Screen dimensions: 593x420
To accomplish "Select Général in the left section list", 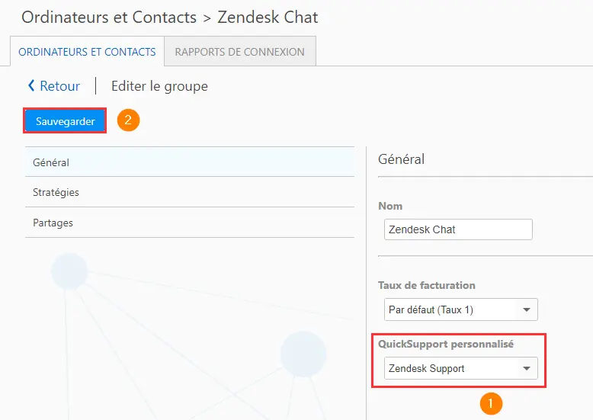I will [190, 162].
